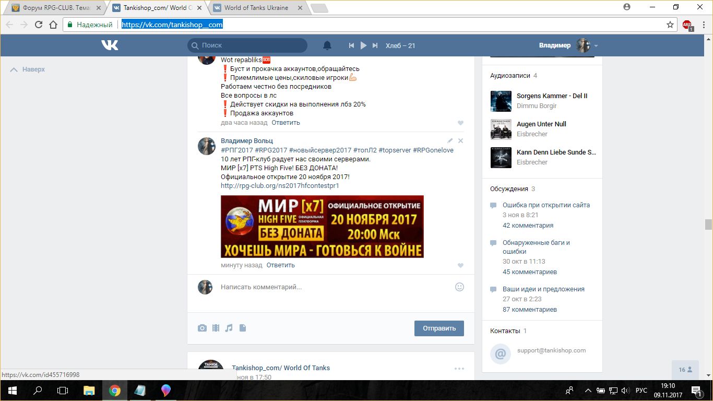Open the Обсуждения section

click(509, 189)
